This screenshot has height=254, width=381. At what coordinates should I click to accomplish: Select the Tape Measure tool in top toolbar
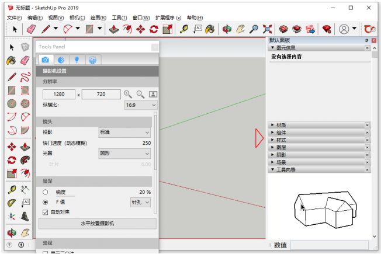184,29
